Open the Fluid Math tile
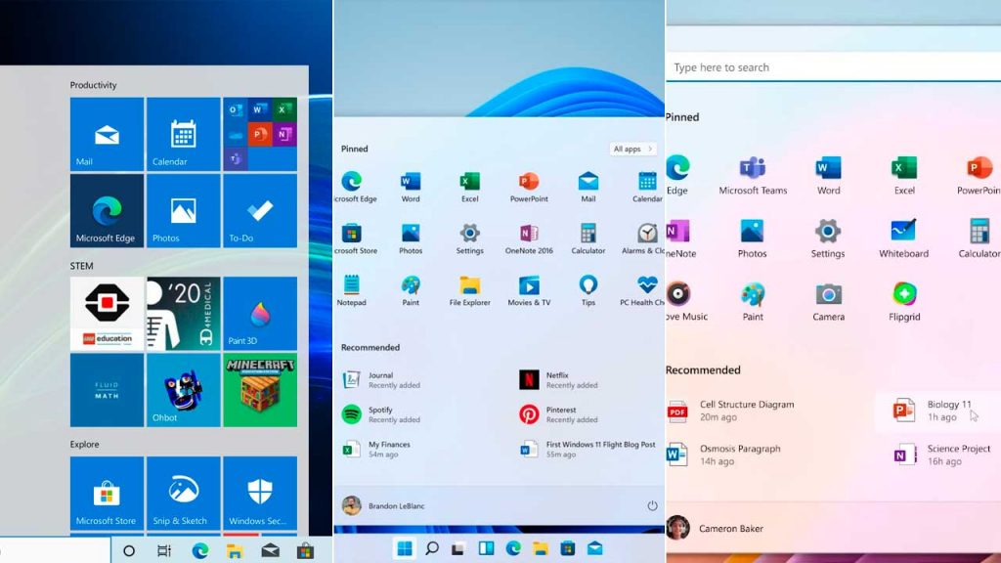Image resolution: width=1001 pixels, height=563 pixels. (x=107, y=390)
